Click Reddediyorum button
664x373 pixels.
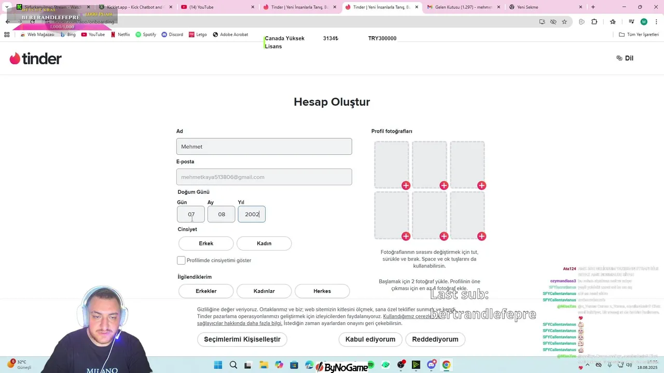click(x=435, y=339)
